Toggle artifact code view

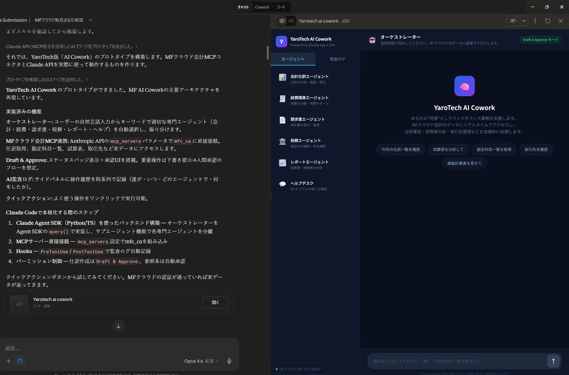click(291, 21)
